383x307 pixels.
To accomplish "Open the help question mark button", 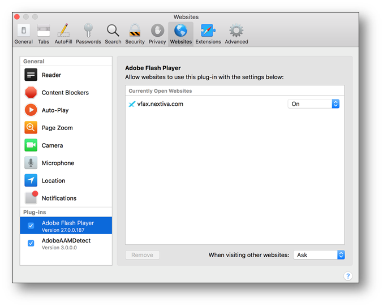I will (348, 276).
